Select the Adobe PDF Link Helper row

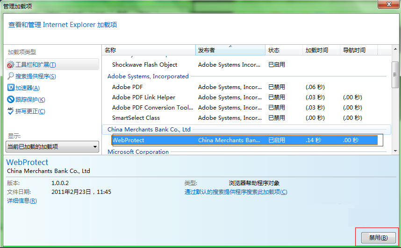[245, 97]
